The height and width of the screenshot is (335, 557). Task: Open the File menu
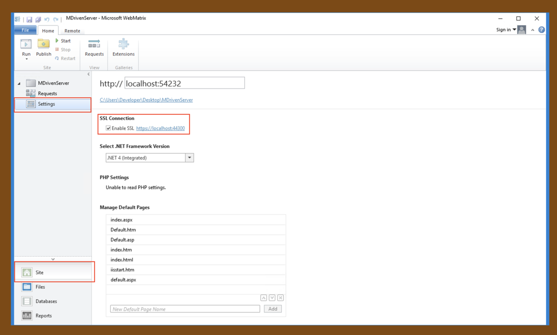[x=25, y=30]
